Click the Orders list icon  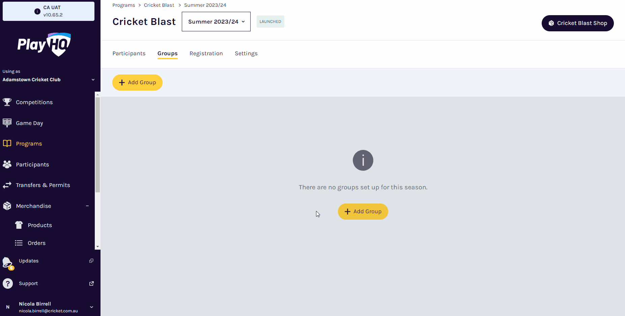(x=19, y=243)
